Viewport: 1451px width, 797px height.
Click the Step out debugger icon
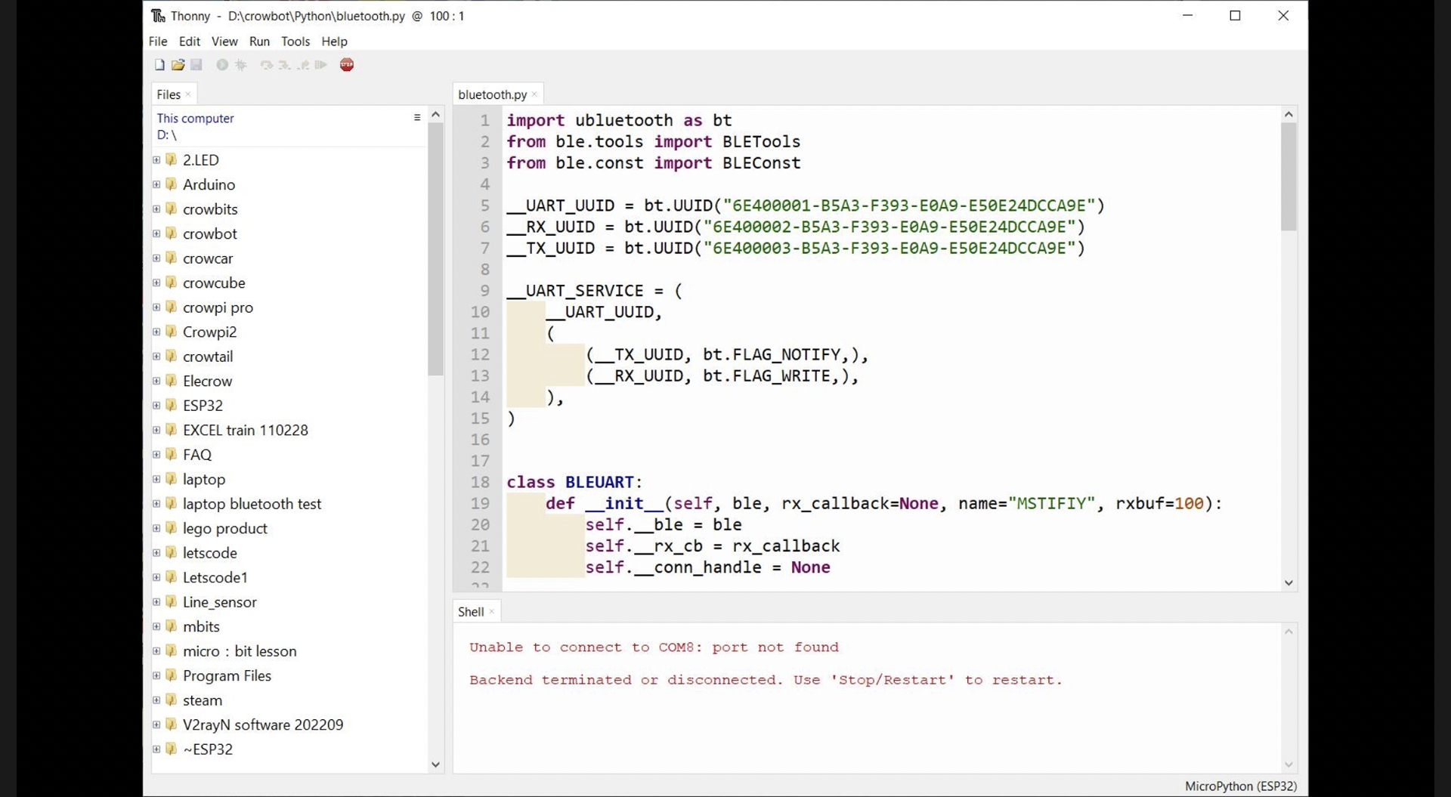[x=303, y=65]
